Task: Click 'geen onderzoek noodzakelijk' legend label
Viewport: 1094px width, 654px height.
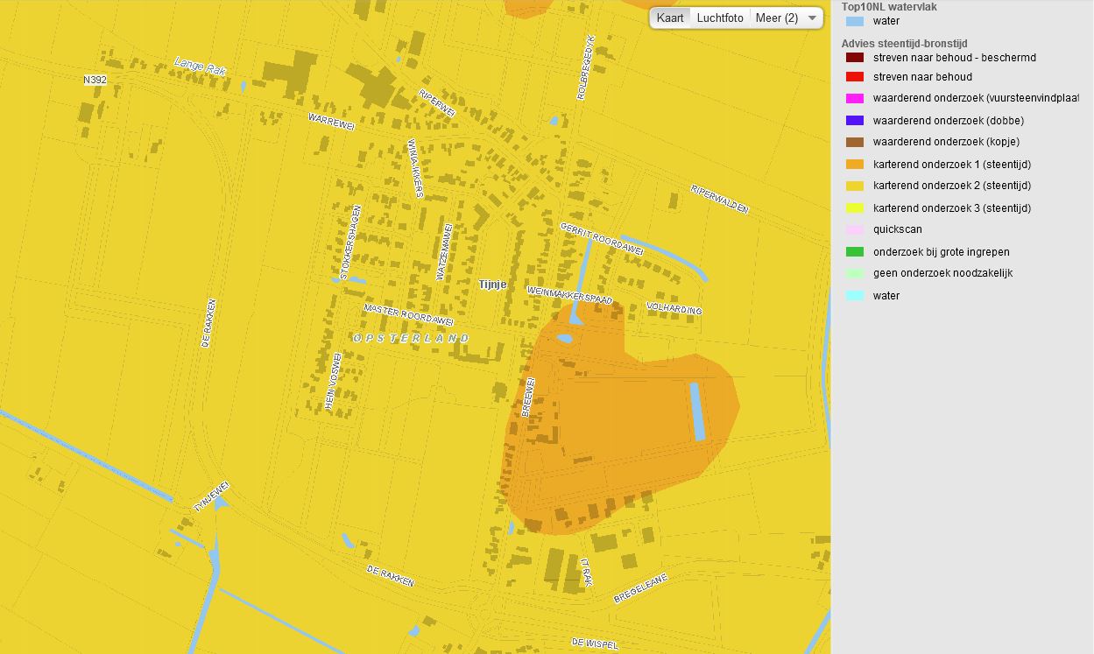Action: click(942, 273)
